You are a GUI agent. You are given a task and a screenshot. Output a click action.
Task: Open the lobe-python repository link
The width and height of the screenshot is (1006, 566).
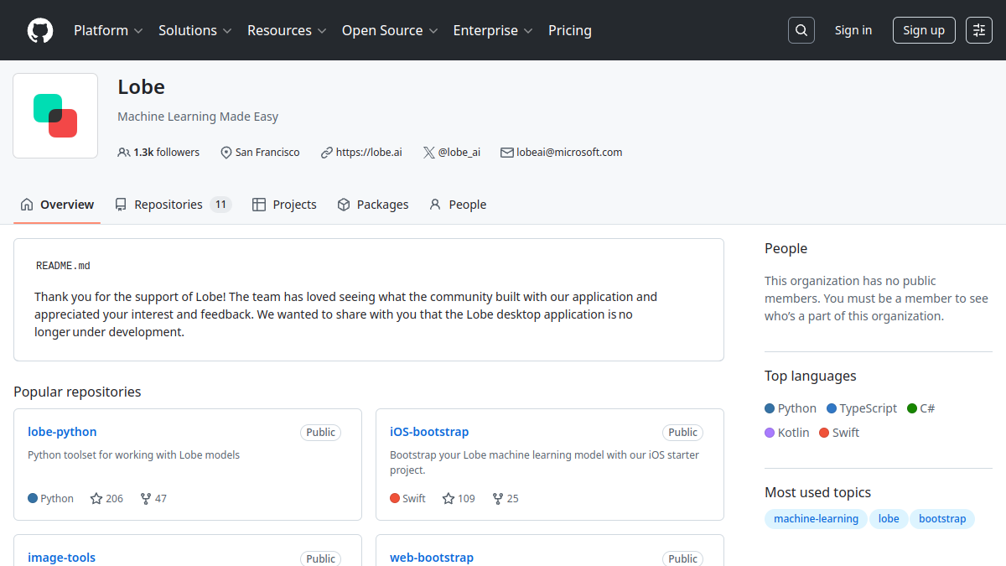point(62,432)
